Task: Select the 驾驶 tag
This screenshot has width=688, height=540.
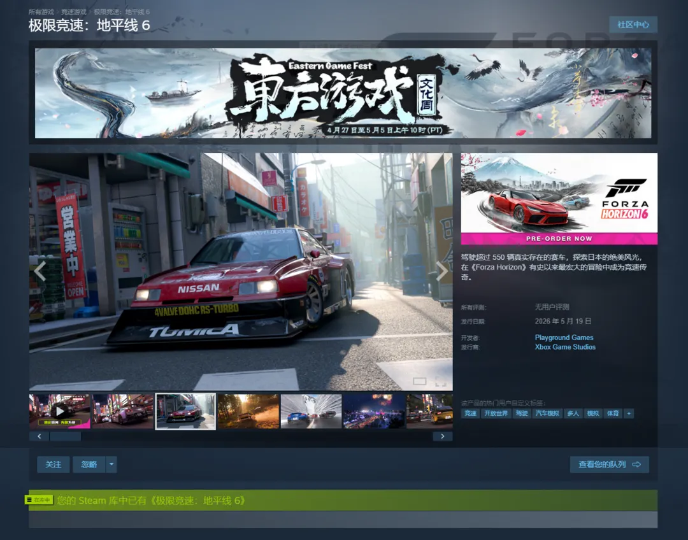Action: (522, 413)
